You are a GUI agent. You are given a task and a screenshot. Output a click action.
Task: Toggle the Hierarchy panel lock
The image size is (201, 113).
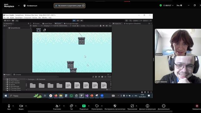click(29, 24)
